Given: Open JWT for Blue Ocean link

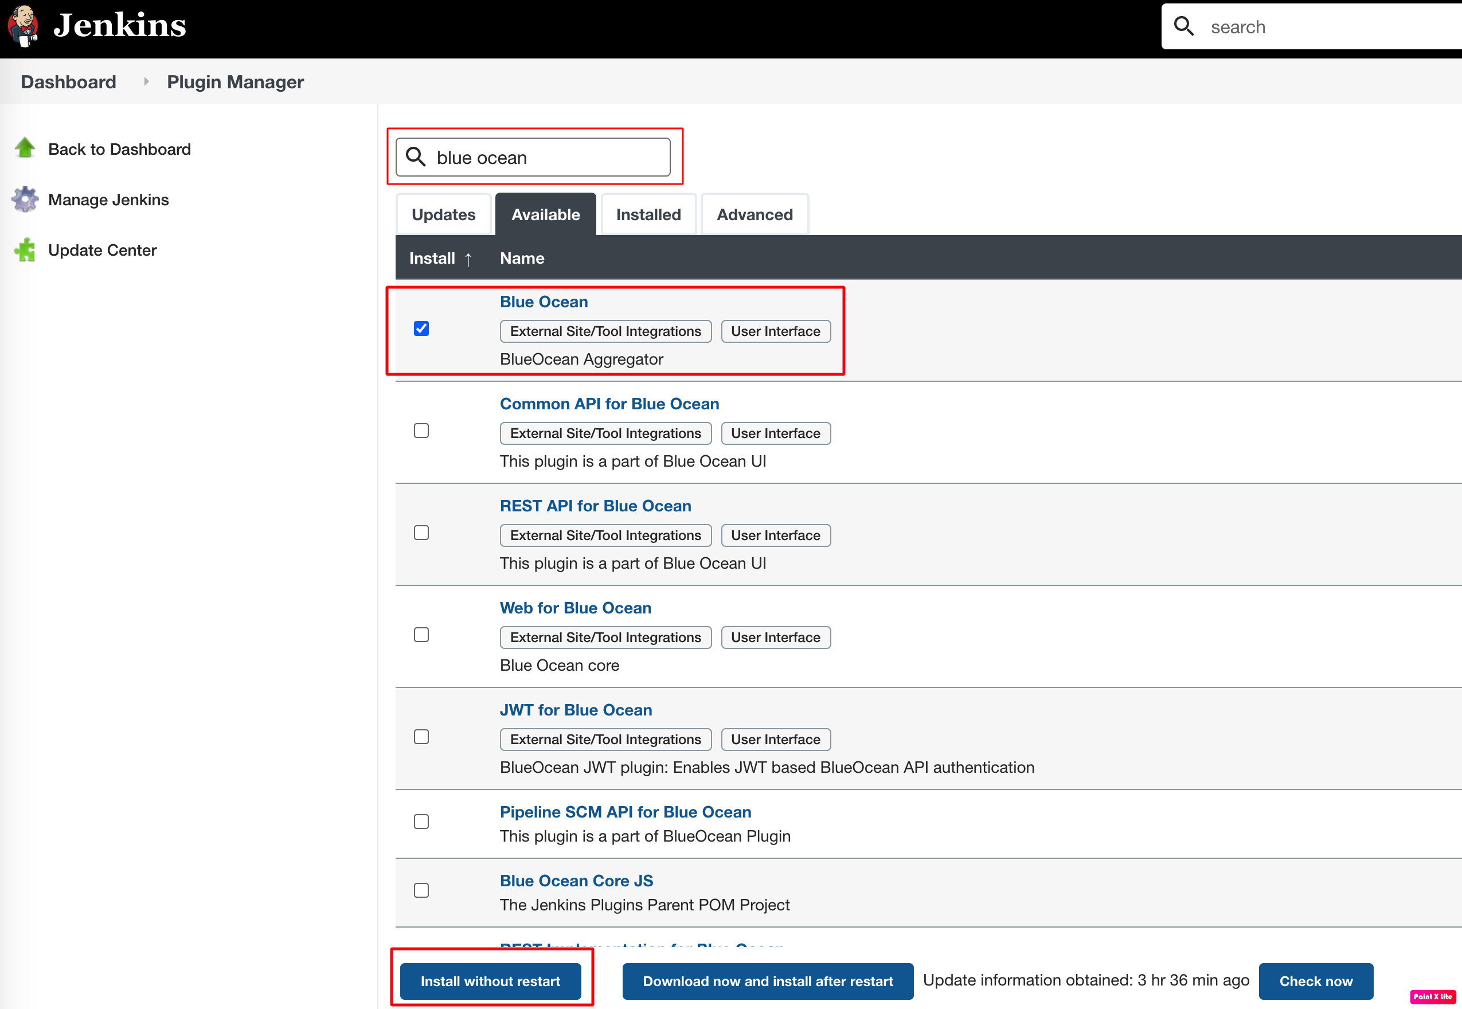Looking at the screenshot, I should pyautogui.click(x=576, y=710).
